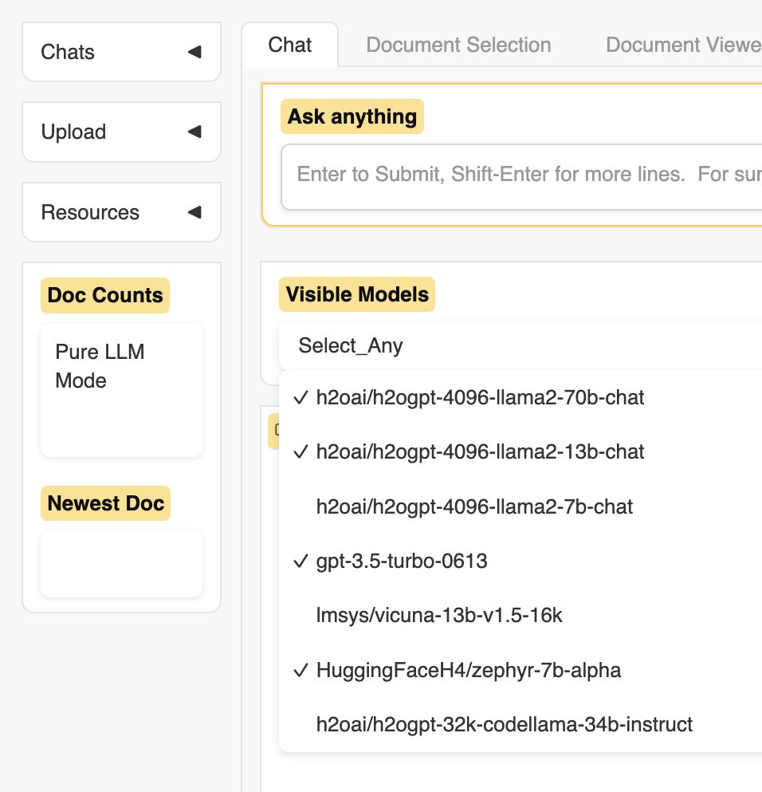Select h2ogpt-32k-codellama-34b-instruct model
Viewport: 762px width, 792px height.
click(520, 724)
